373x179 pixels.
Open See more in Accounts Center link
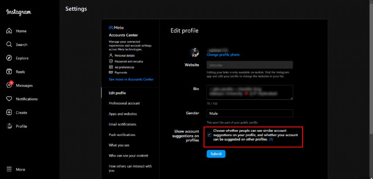[x=131, y=79]
